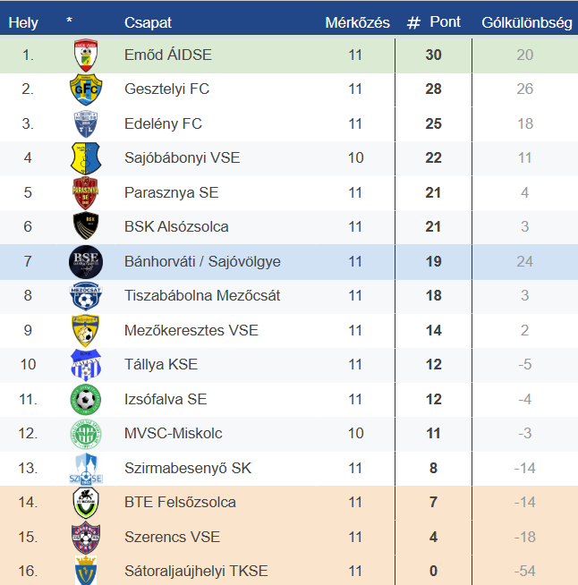578x585 pixels.
Task: Click the Mezőkeresztes VSE team badge
Action: click(x=86, y=330)
